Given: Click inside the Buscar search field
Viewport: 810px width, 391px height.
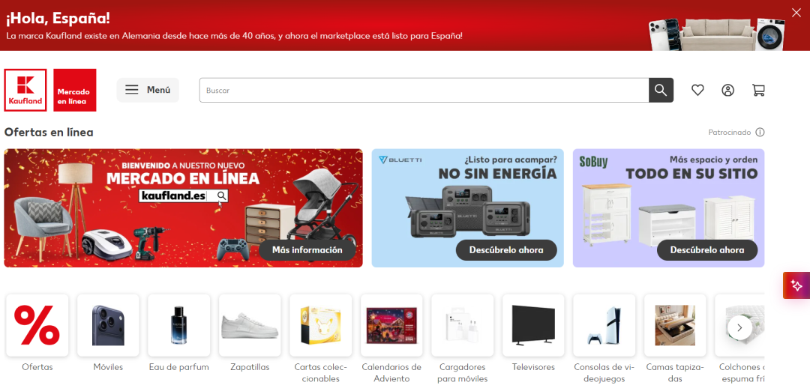Looking at the screenshot, I should point(424,91).
